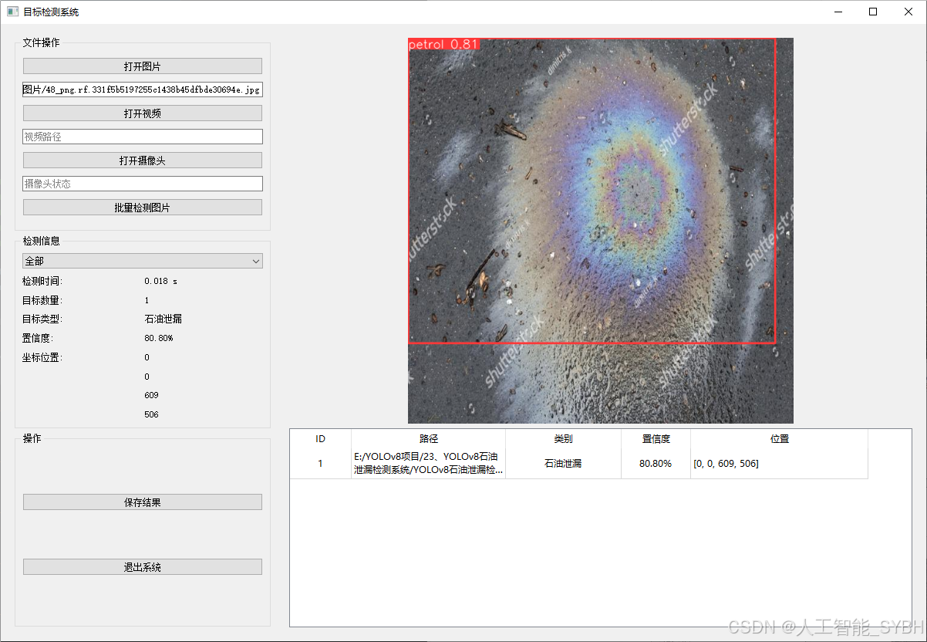Click the 置信度 label in 检测信息
Image resolution: width=927 pixels, height=642 pixels.
point(38,338)
